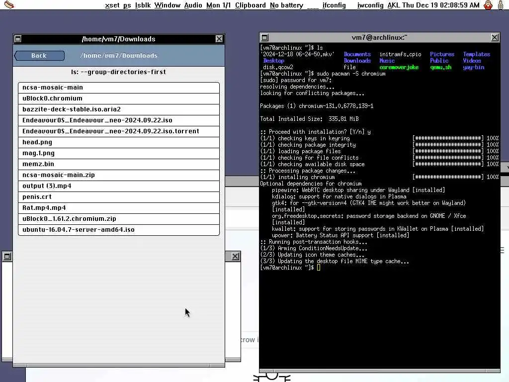Select the .crt file in the list

[119, 197]
